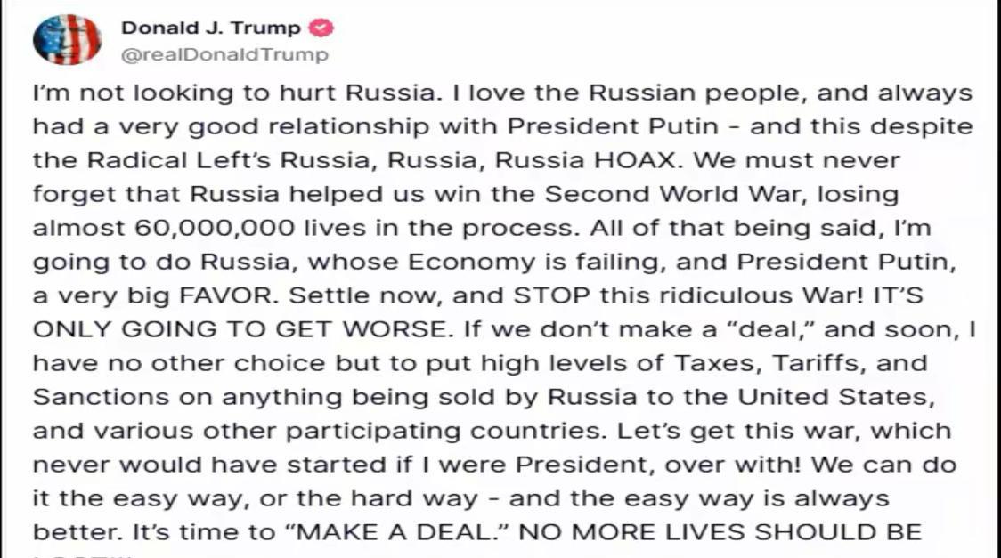Click the phrase NO MORE LIVES SHOULD BE
Screen dimensions: 1001x558
click(x=720, y=532)
